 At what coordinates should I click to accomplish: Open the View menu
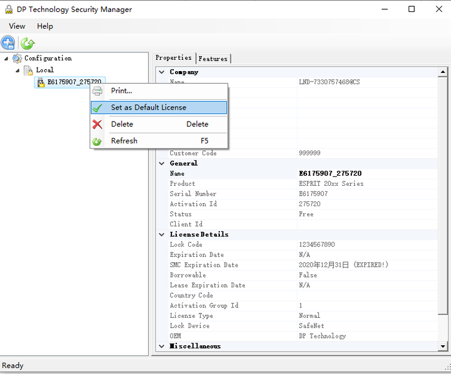(x=17, y=26)
